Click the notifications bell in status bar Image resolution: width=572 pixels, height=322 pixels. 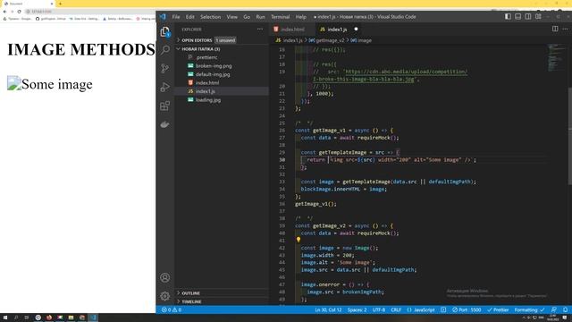click(565, 310)
